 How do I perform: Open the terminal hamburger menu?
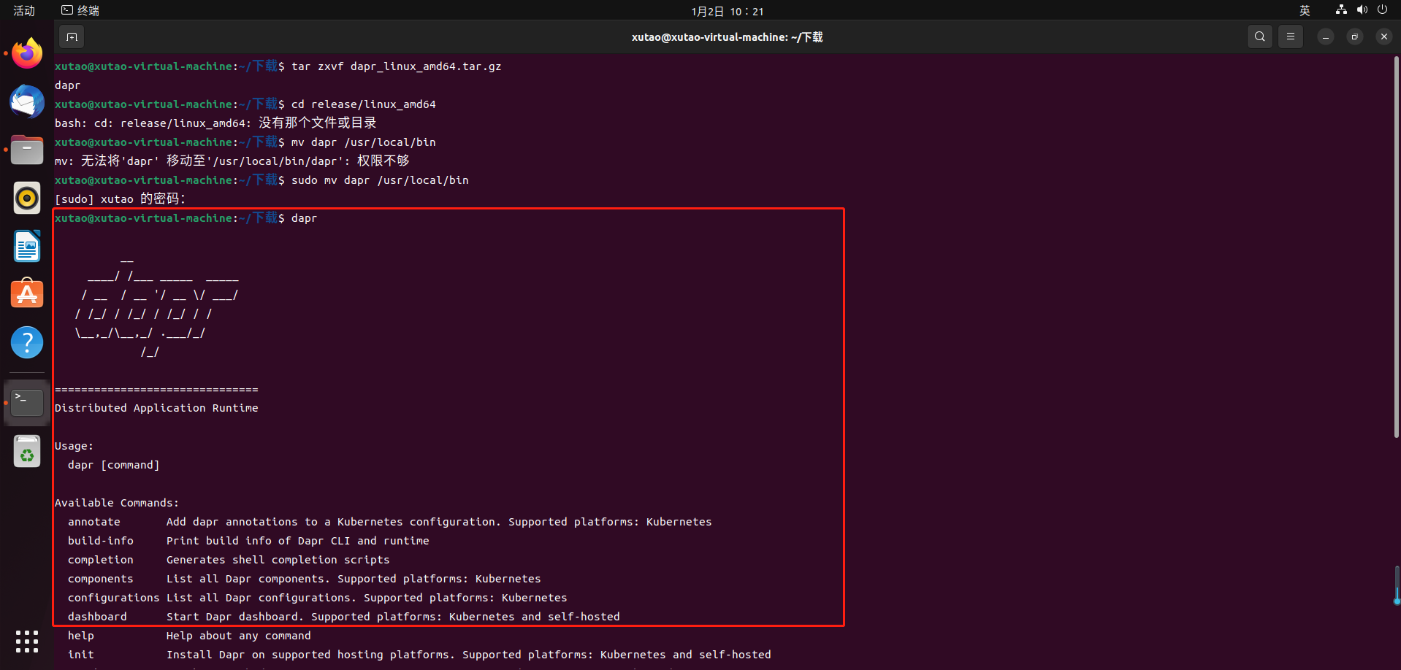1291,36
